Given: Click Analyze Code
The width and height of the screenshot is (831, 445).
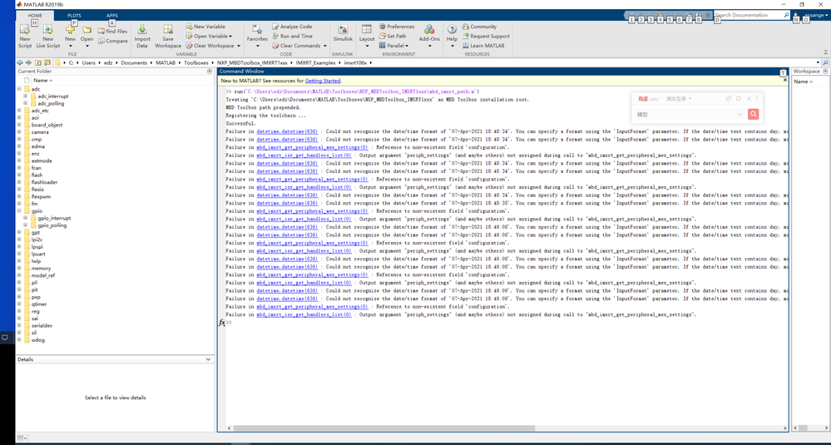Looking at the screenshot, I should (292, 27).
